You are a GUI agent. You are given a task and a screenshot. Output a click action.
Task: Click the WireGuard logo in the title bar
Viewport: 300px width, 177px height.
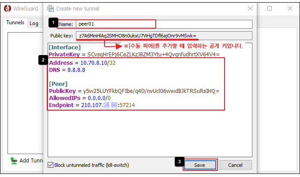(x=7, y=8)
